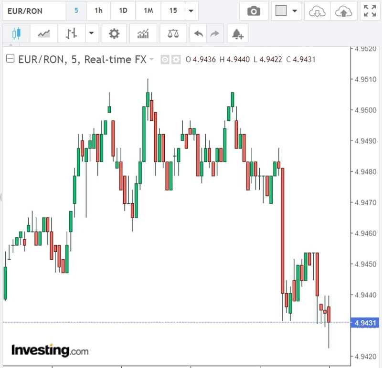The image size is (382, 368).
Task: Create an alert with bell icon
Action: (237, 34)
